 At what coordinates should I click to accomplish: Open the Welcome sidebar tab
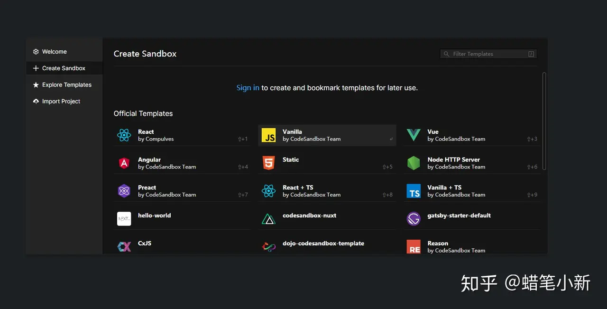55,52
